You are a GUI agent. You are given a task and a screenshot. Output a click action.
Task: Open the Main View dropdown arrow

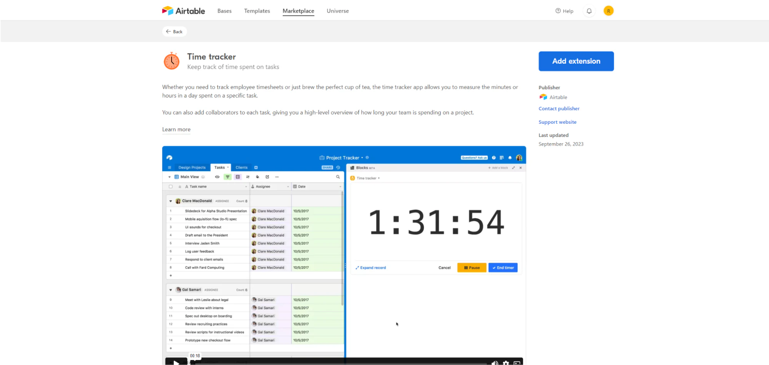pos(169,177)
